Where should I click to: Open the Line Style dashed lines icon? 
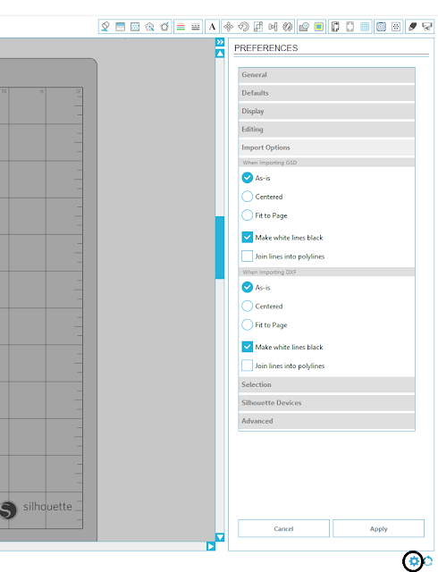pos(196,27)
